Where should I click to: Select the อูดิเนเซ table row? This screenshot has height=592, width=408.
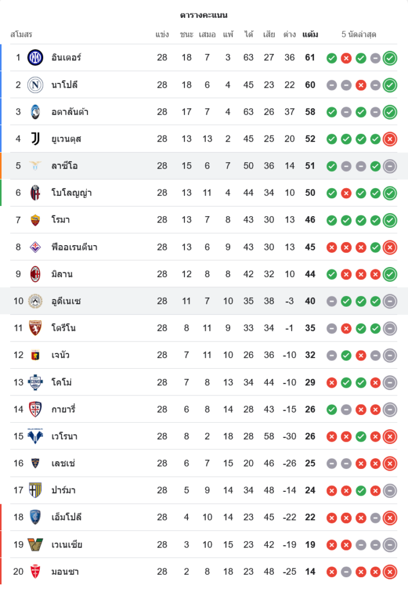[204, 301]
